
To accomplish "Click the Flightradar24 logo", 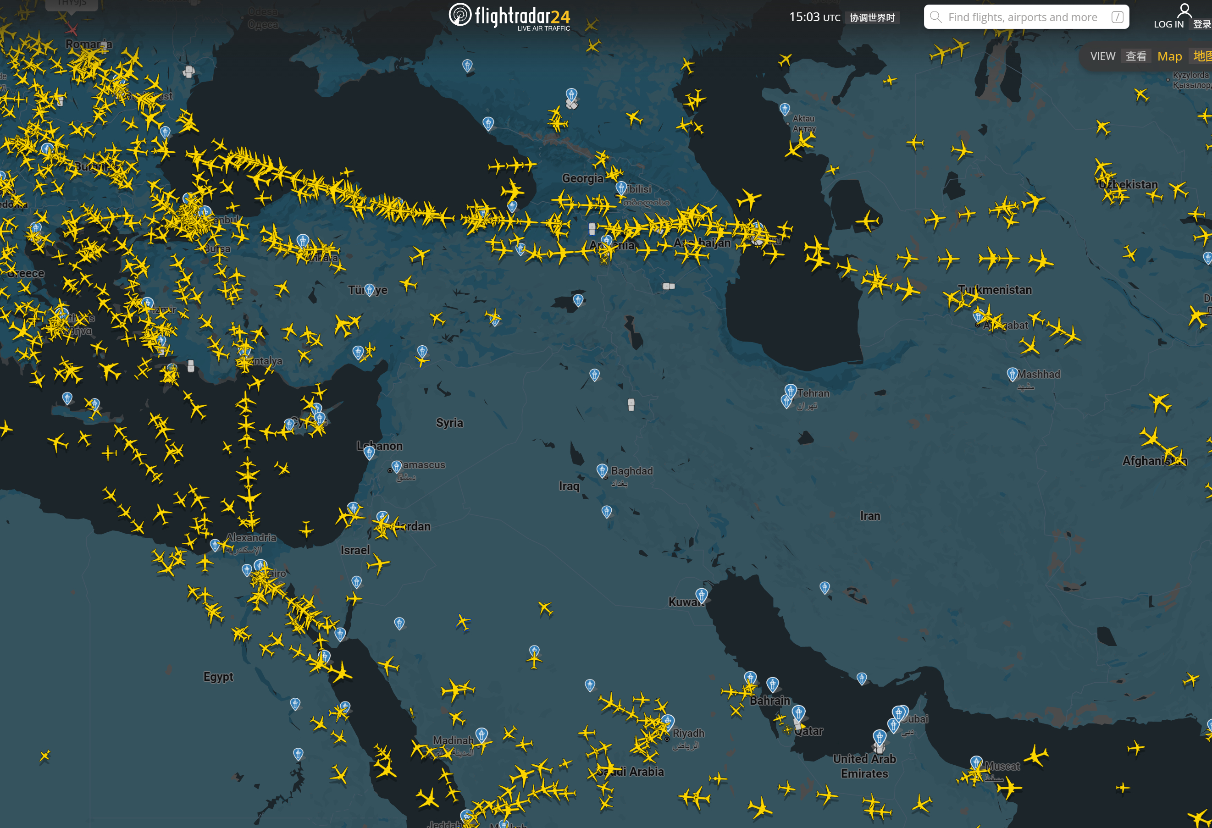I will [509, 16].
